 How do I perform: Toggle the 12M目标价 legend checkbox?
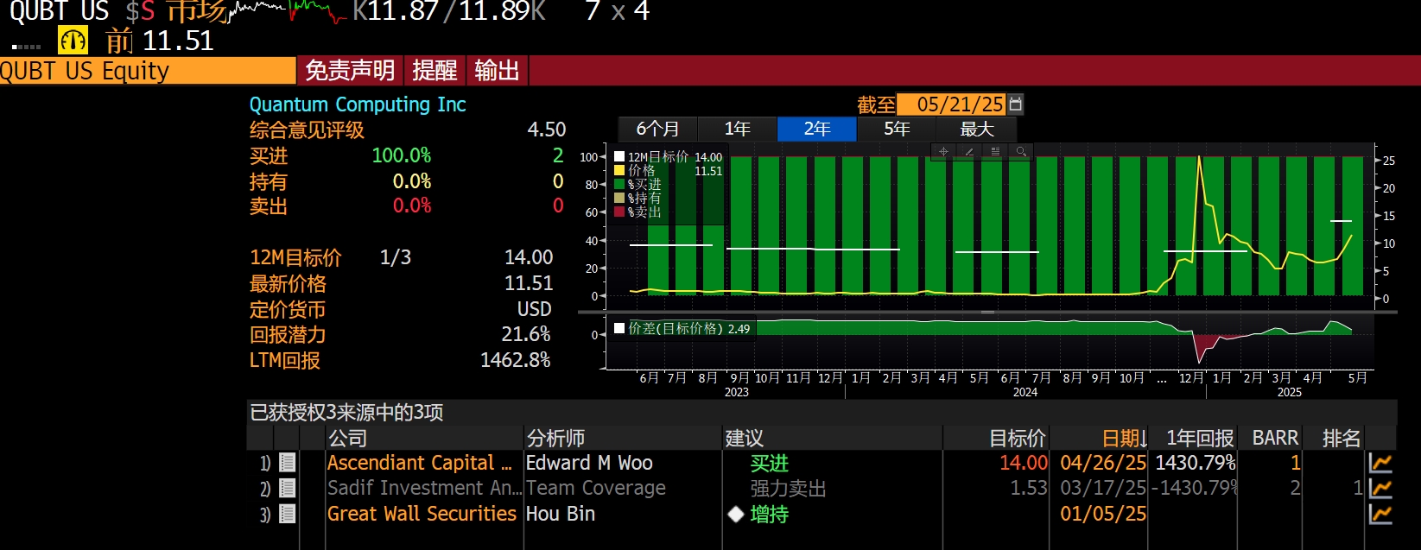619,157
